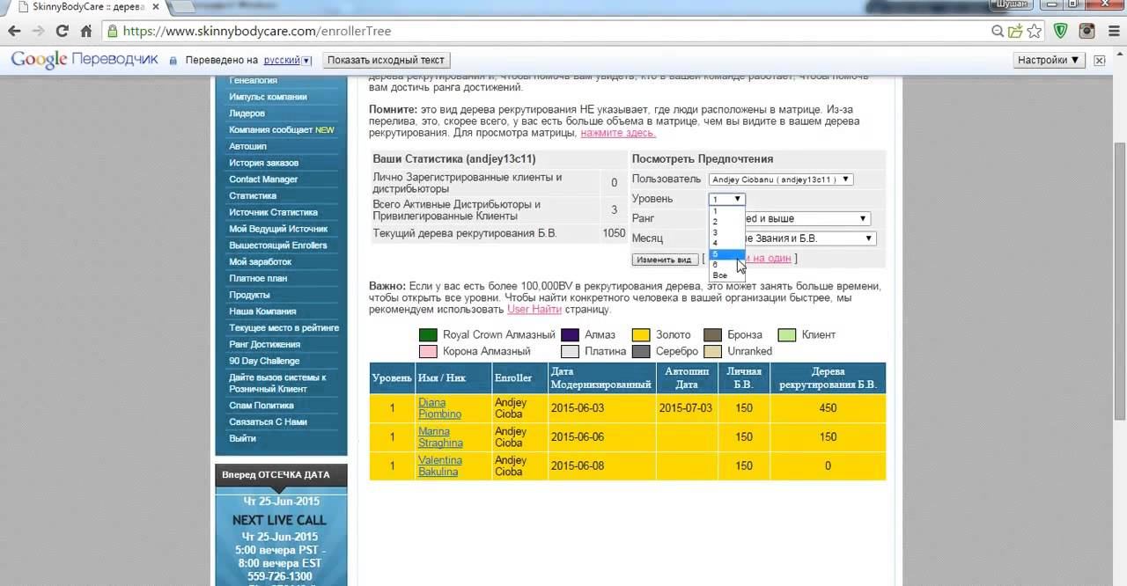Viewport: 1127px width, 586px height.
Task: Click the new tab button
Action: 181,7
